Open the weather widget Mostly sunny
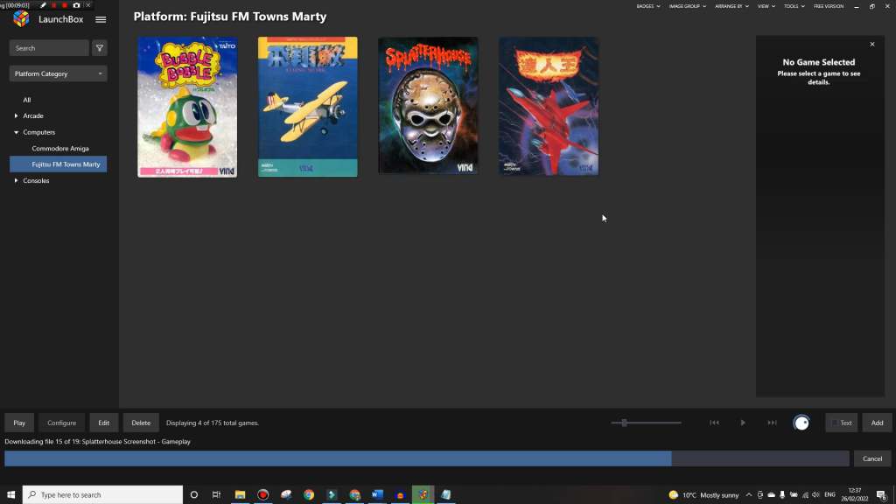Viewport: 896px width, 504px height. click(x=703, y=495)
